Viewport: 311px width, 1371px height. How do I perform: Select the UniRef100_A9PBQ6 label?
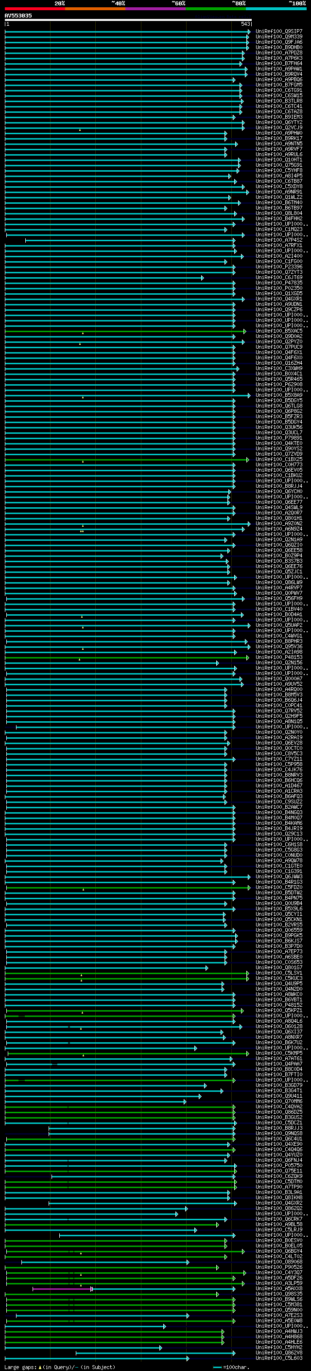pyautogui.click(x=279, y=80)
